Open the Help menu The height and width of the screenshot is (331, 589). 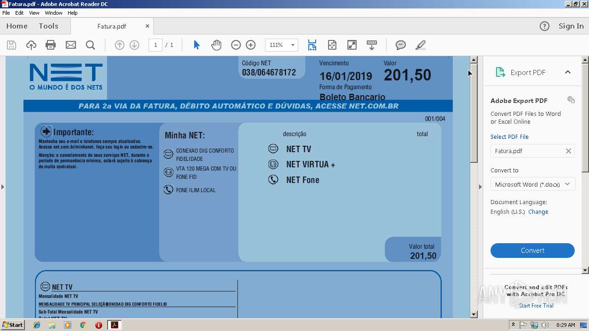pos(73,13)
